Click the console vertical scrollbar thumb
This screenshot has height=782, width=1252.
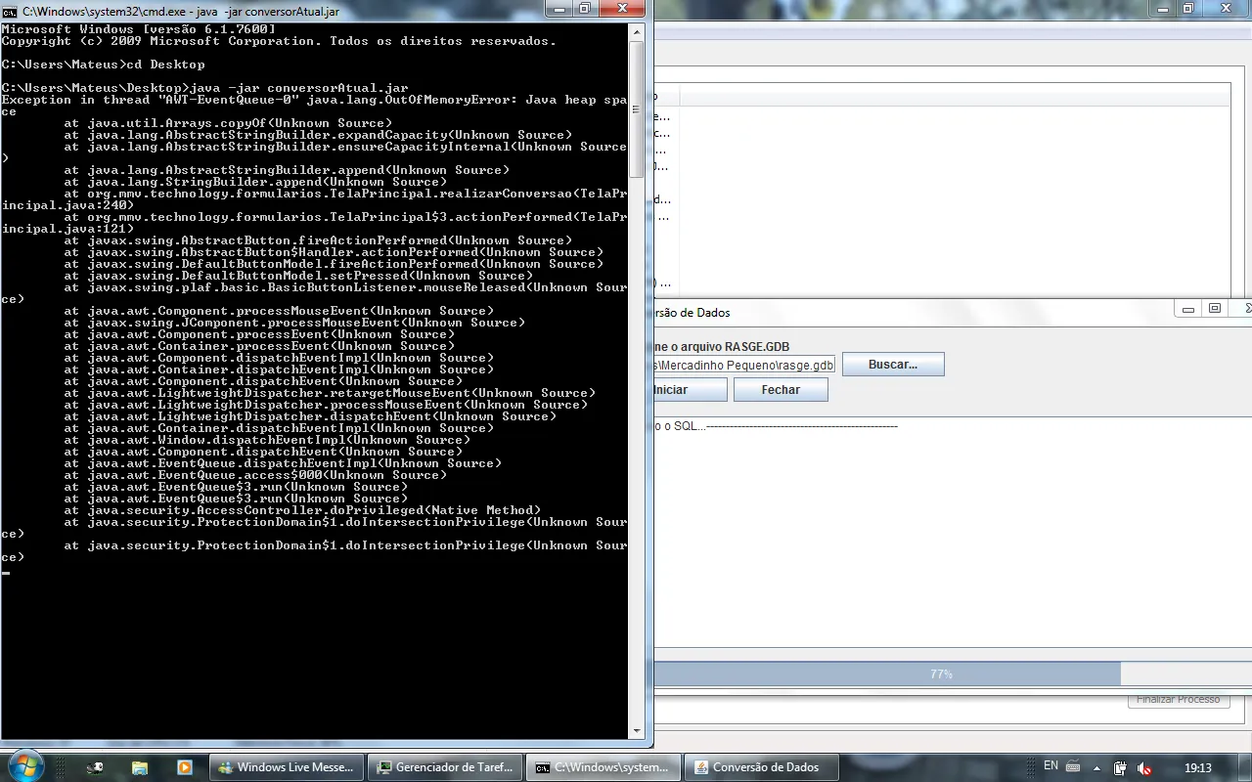tap(636, 108)
